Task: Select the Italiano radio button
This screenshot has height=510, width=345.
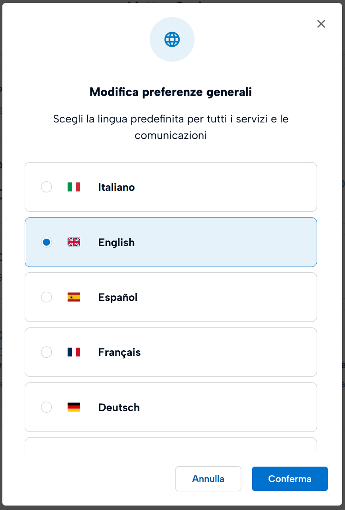Action: [x=47, y=187]
